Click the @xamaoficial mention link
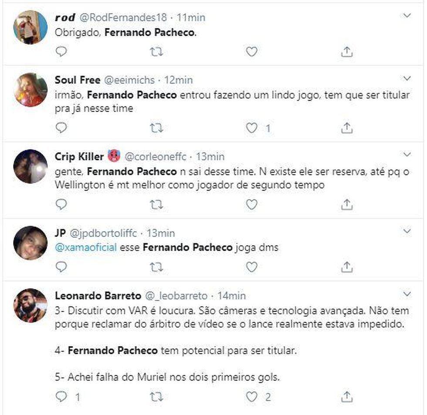The width and height of the screenshot is (427, 415). 86,247
